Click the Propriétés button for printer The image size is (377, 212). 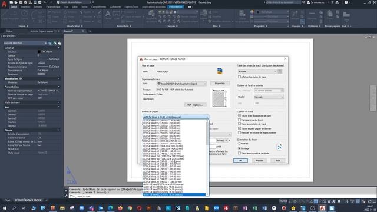tap(220, 84)
